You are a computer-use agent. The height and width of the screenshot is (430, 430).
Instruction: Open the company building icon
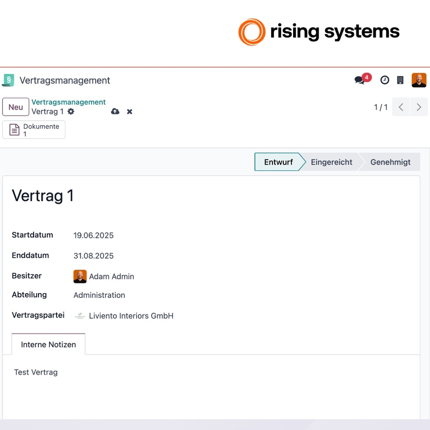400,80
